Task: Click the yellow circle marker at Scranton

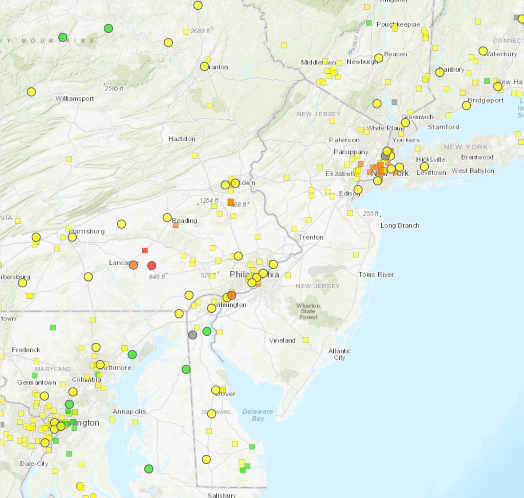Action: [x=205, y=66]
